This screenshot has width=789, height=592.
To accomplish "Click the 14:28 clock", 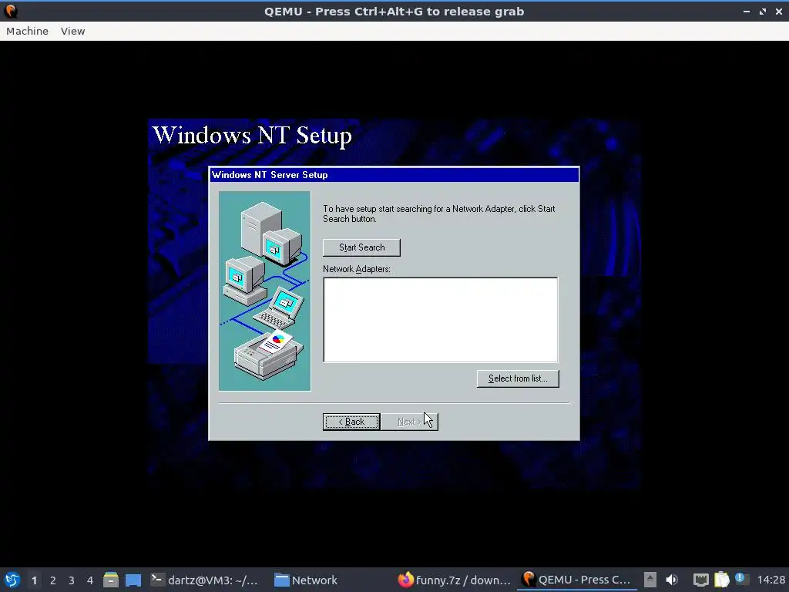I will point(771,580).
